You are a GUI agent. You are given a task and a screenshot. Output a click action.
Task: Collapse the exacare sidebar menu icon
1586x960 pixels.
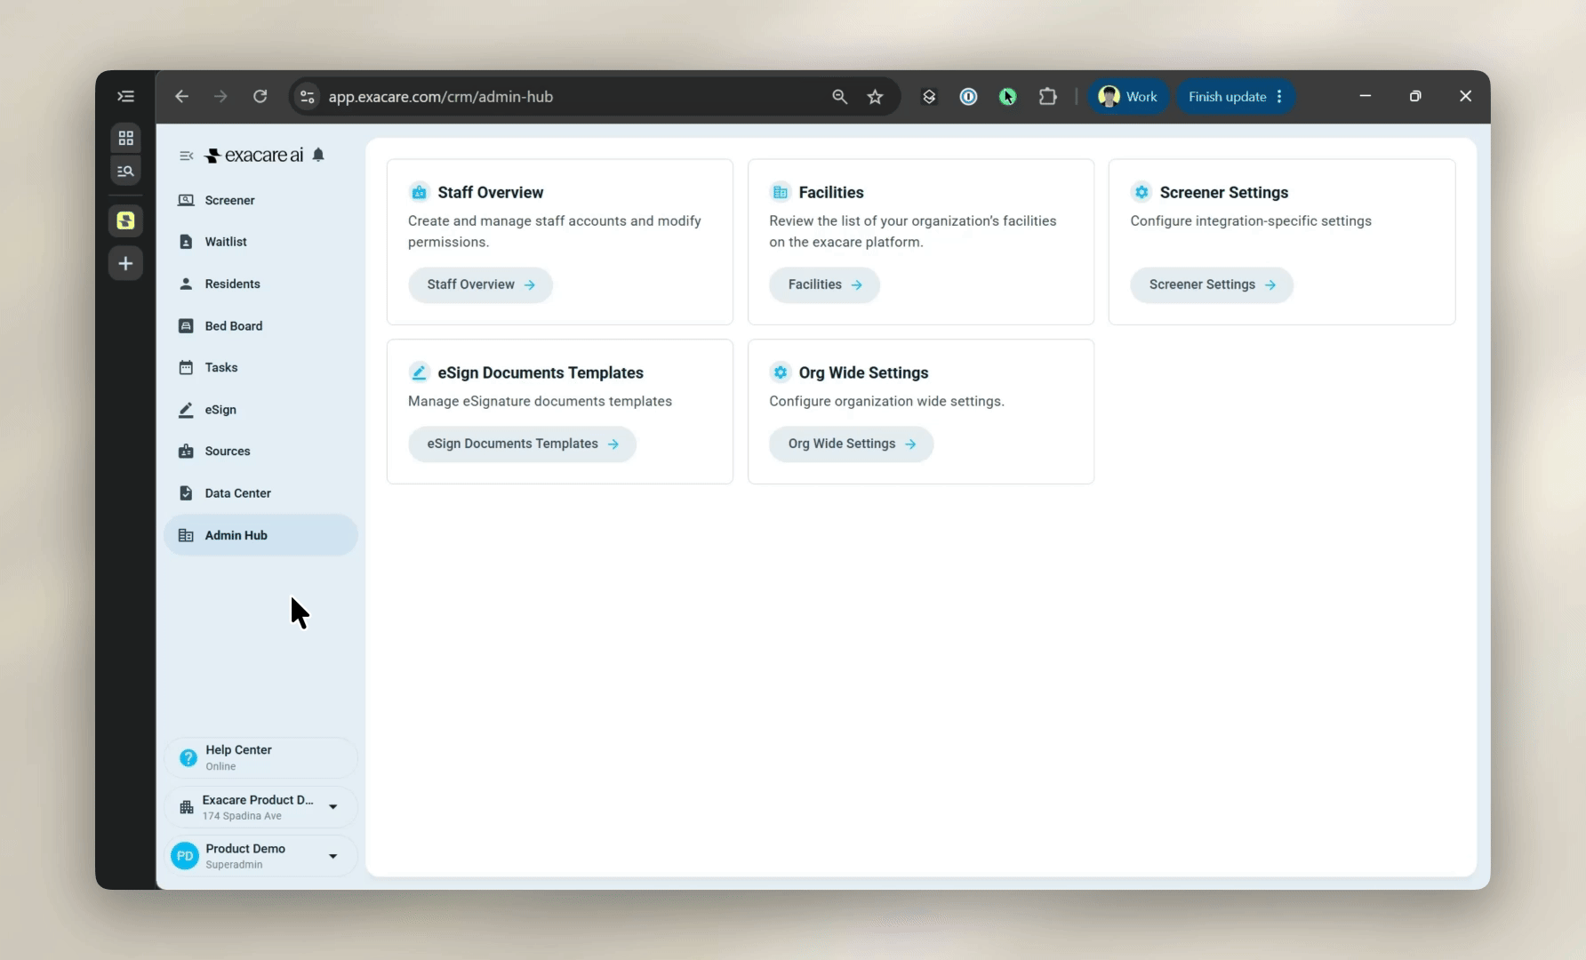point(186,156)
